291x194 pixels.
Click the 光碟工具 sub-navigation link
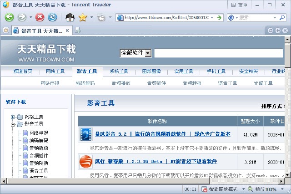pyautogui.click(x=263, y=83)
